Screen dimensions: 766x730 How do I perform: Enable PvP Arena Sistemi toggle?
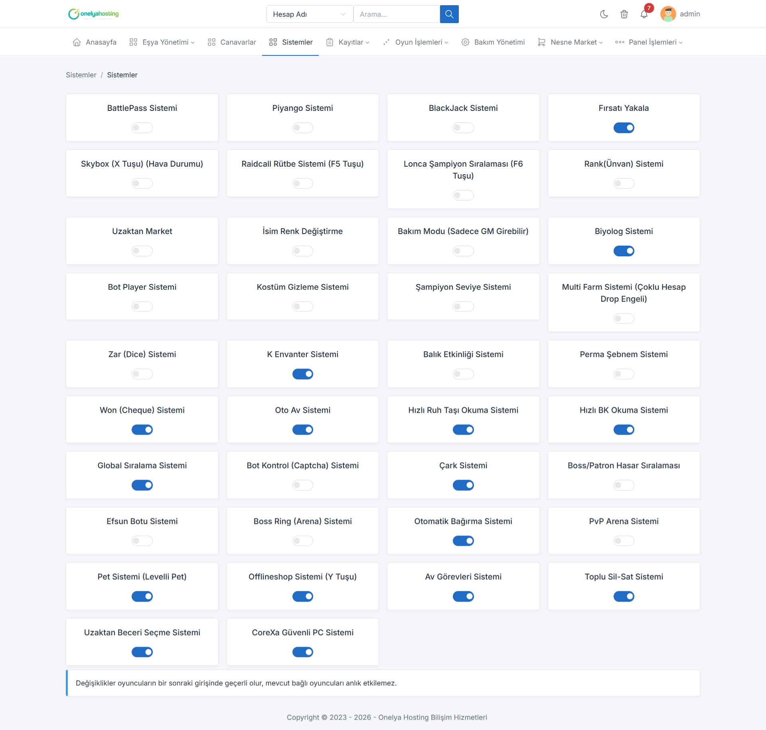click(x=624, y=541)
